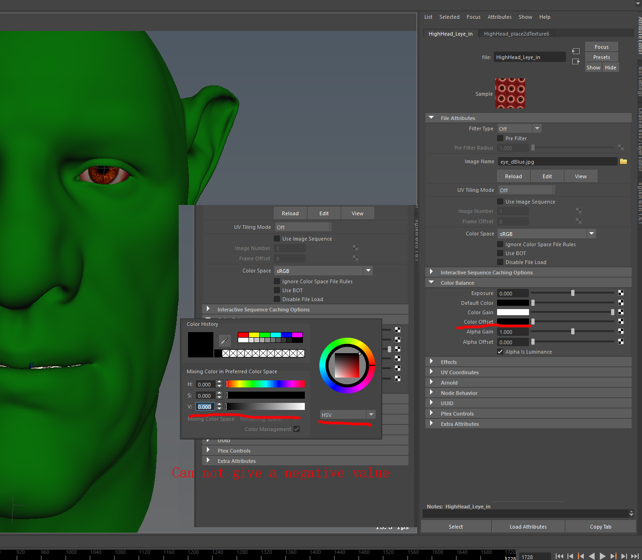This screenshot has height=560, width=642.
Task: Select the eyedropper tool in the color picker
Action: [x=224, y=340]
